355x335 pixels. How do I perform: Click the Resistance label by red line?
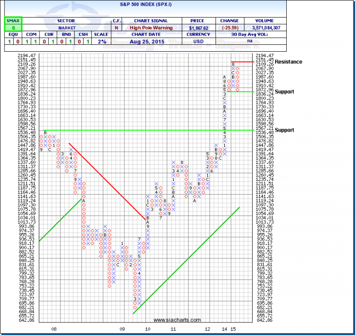pos(288,62)
